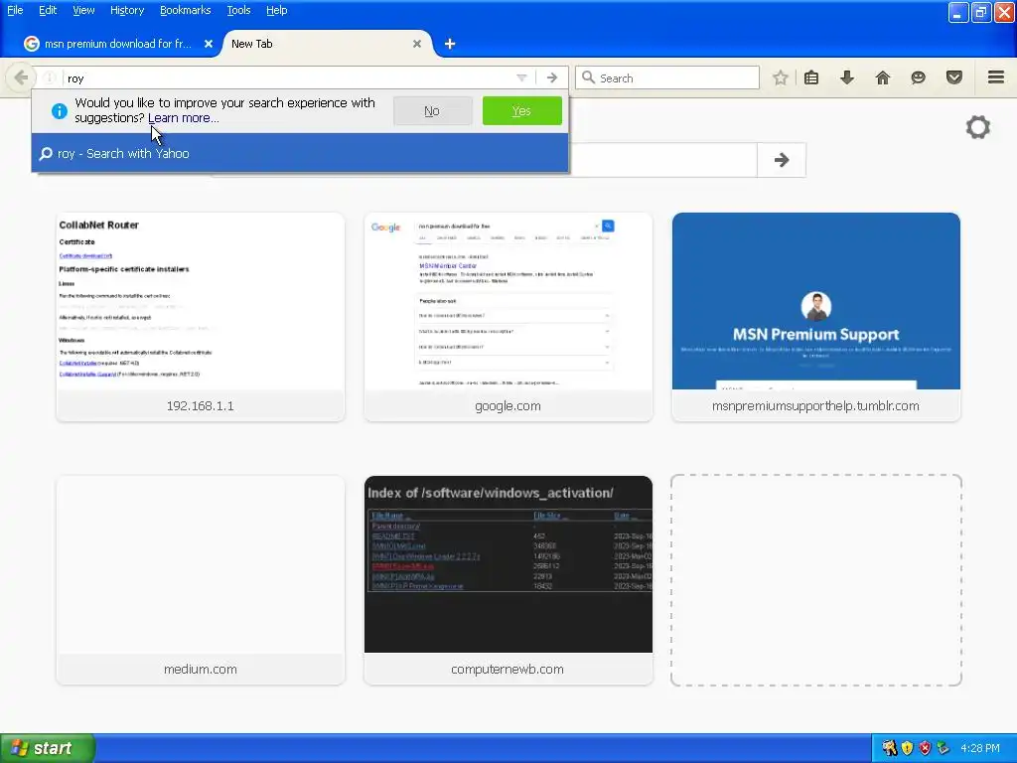Screen dimensions: 1017x763
Task: Open the Help menu
Action: (x=276, y=10)
